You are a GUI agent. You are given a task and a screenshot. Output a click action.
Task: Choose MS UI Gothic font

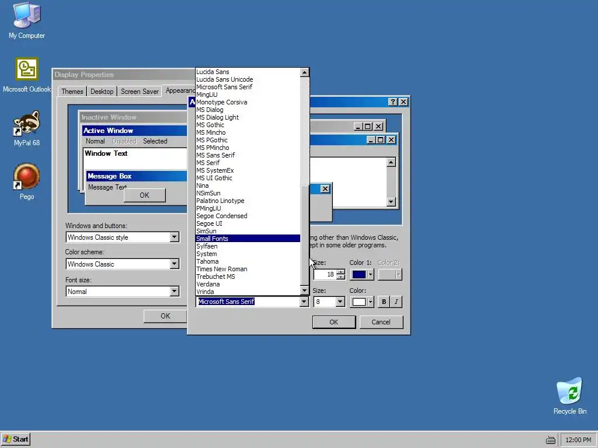coord(248,178)
